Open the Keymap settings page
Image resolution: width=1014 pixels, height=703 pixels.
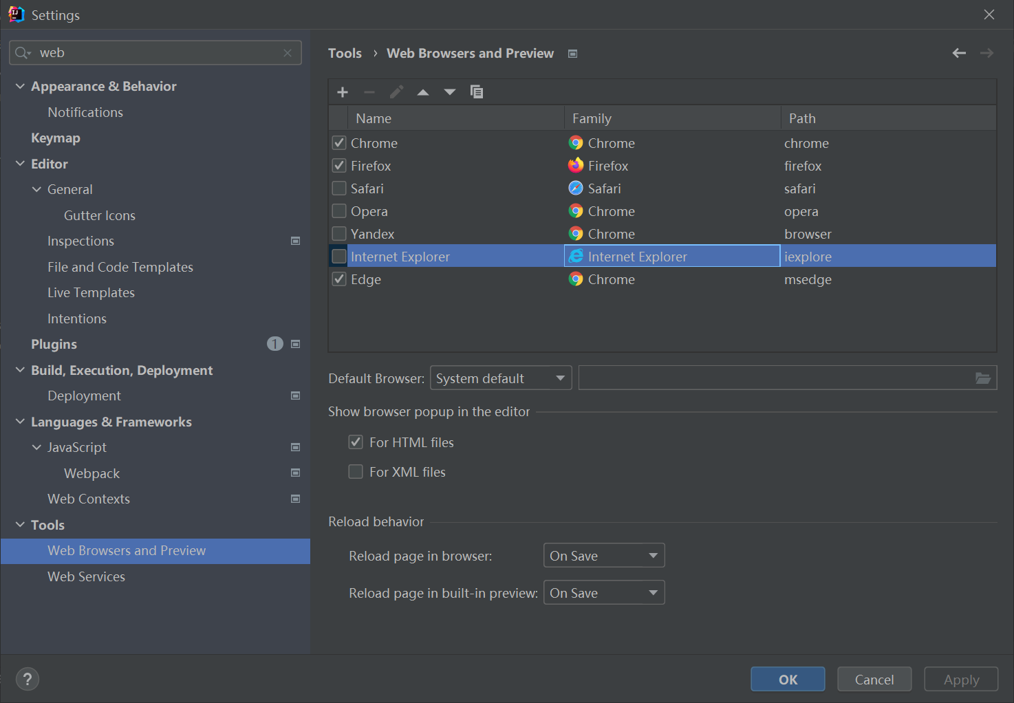[x=56, y=138]
